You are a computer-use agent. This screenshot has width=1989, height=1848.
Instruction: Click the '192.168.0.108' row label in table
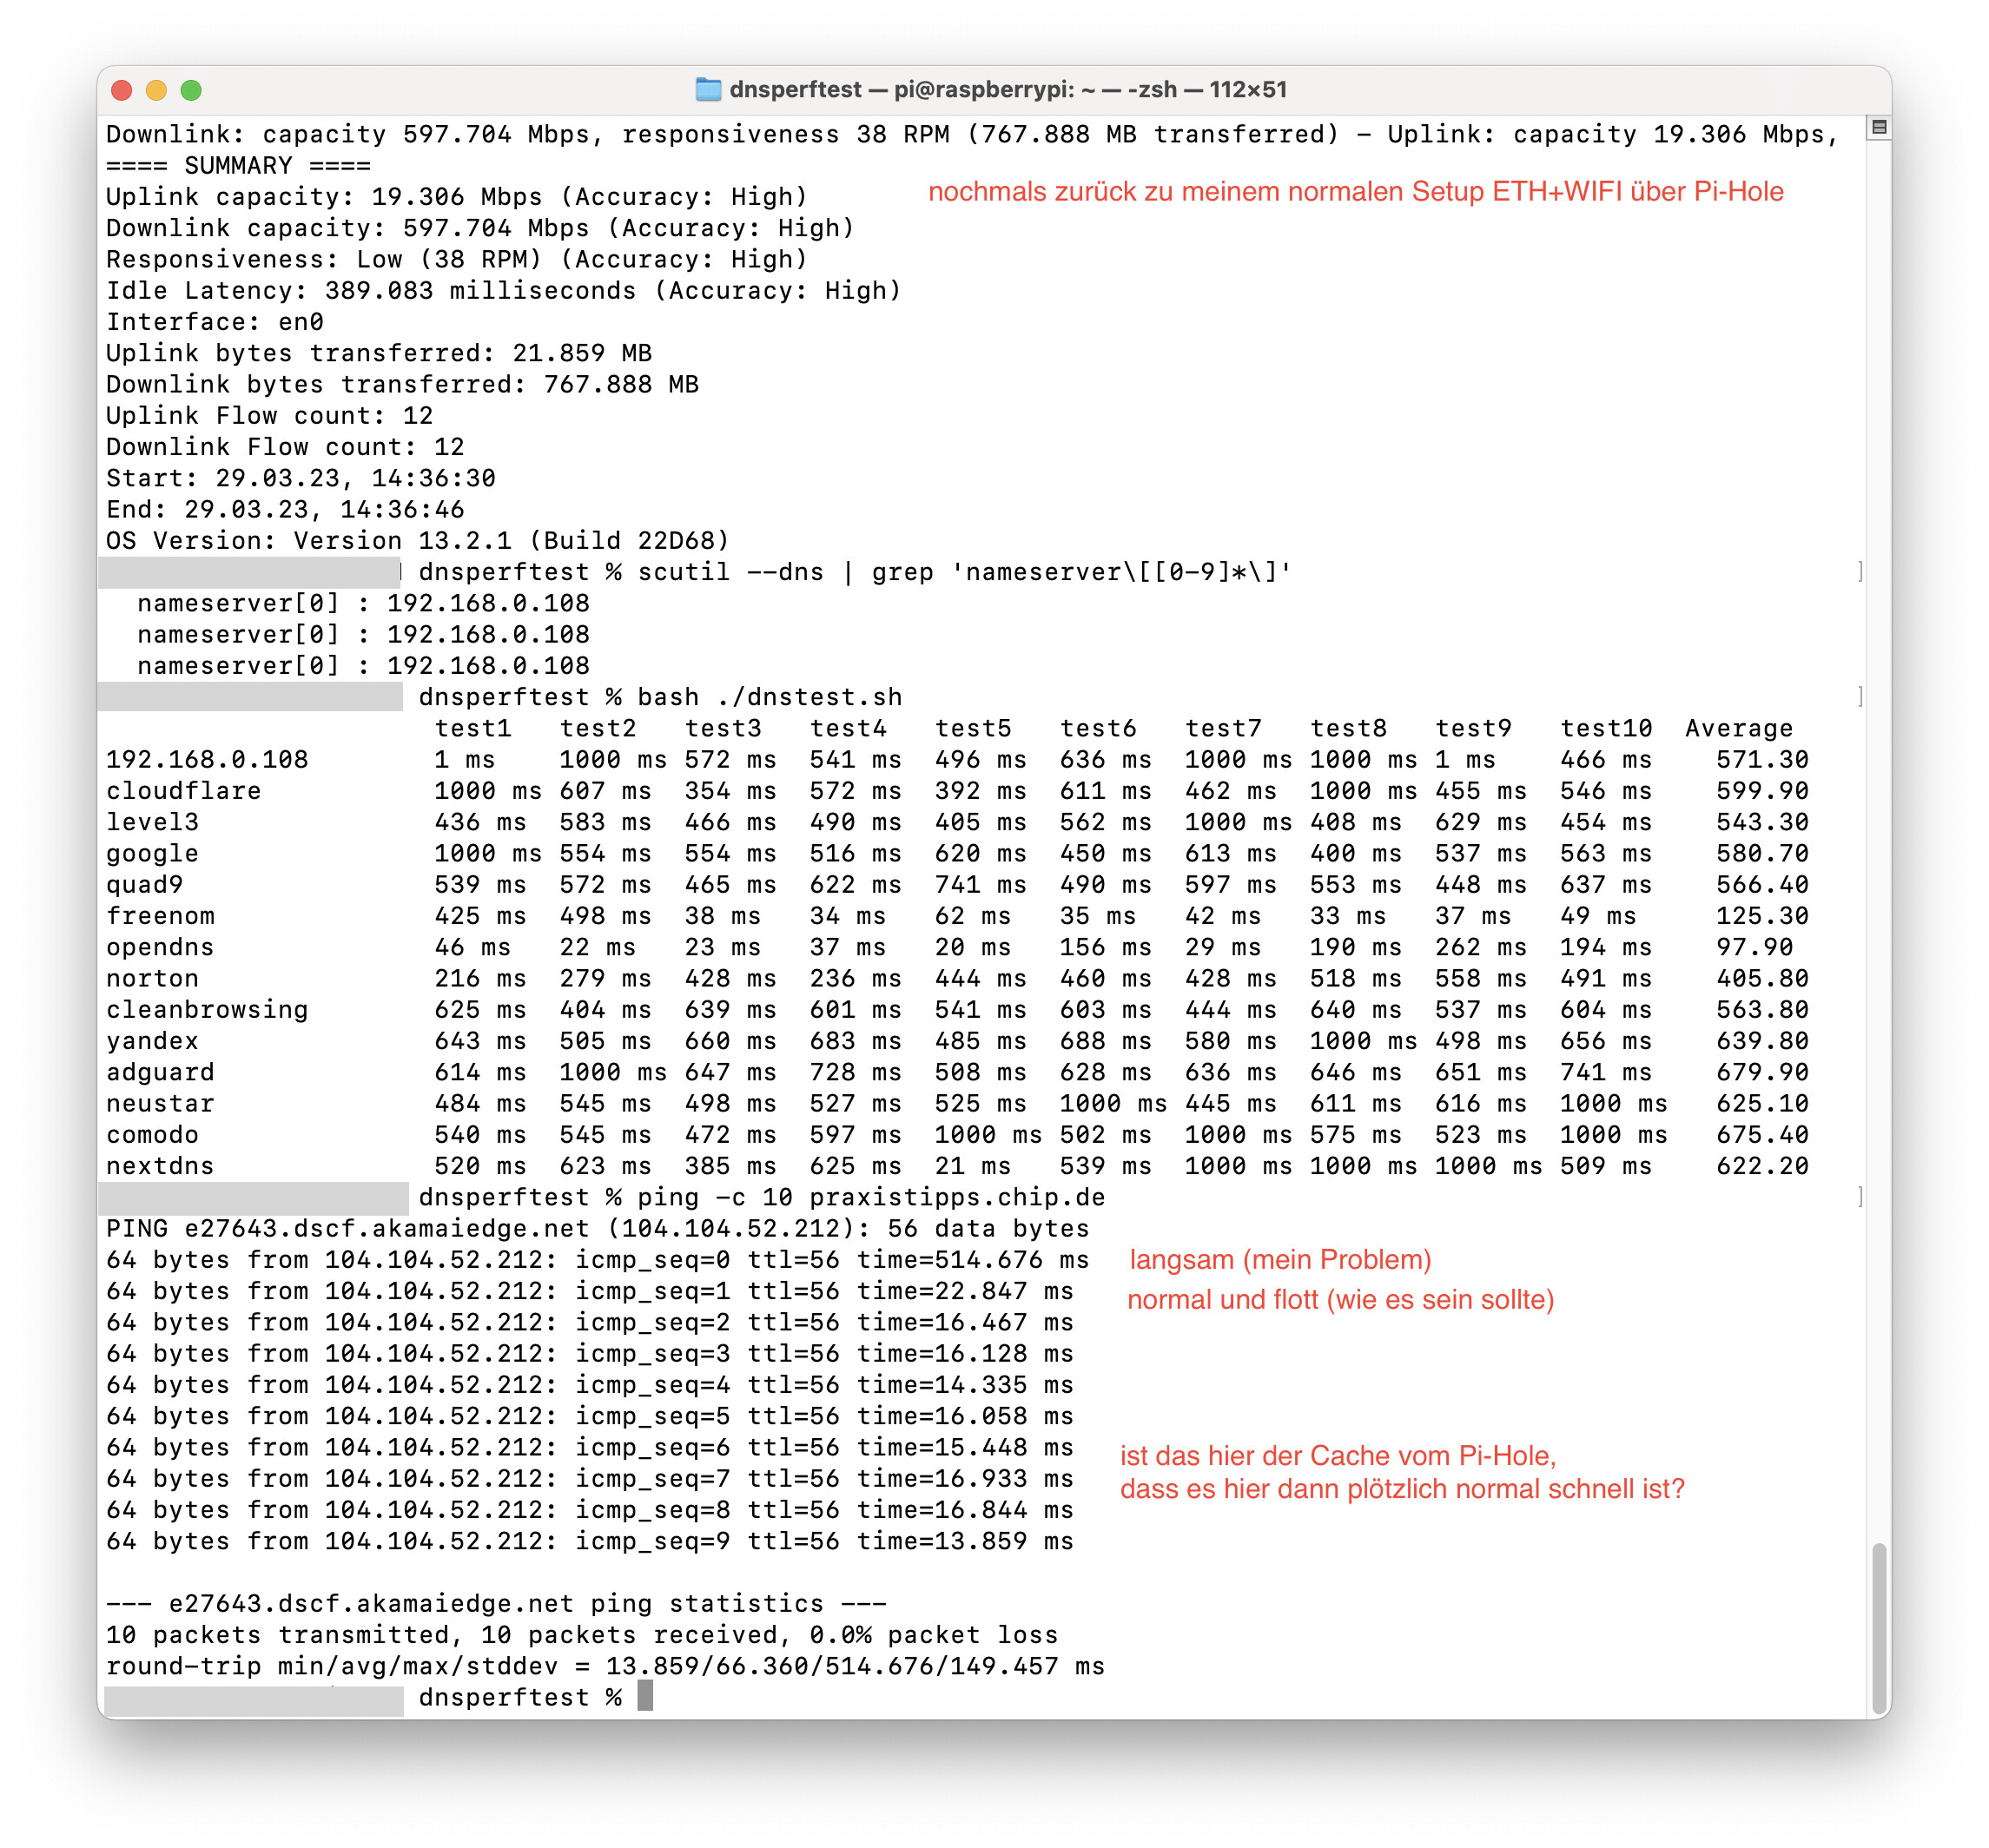click(x=207, y=759)
